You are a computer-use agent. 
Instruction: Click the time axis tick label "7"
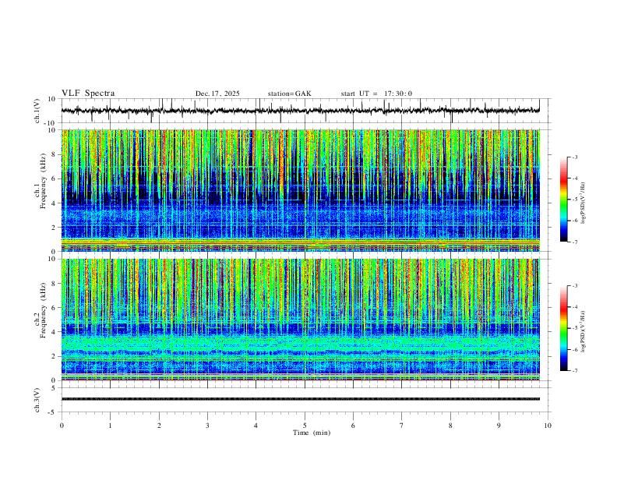pos(402,426)
